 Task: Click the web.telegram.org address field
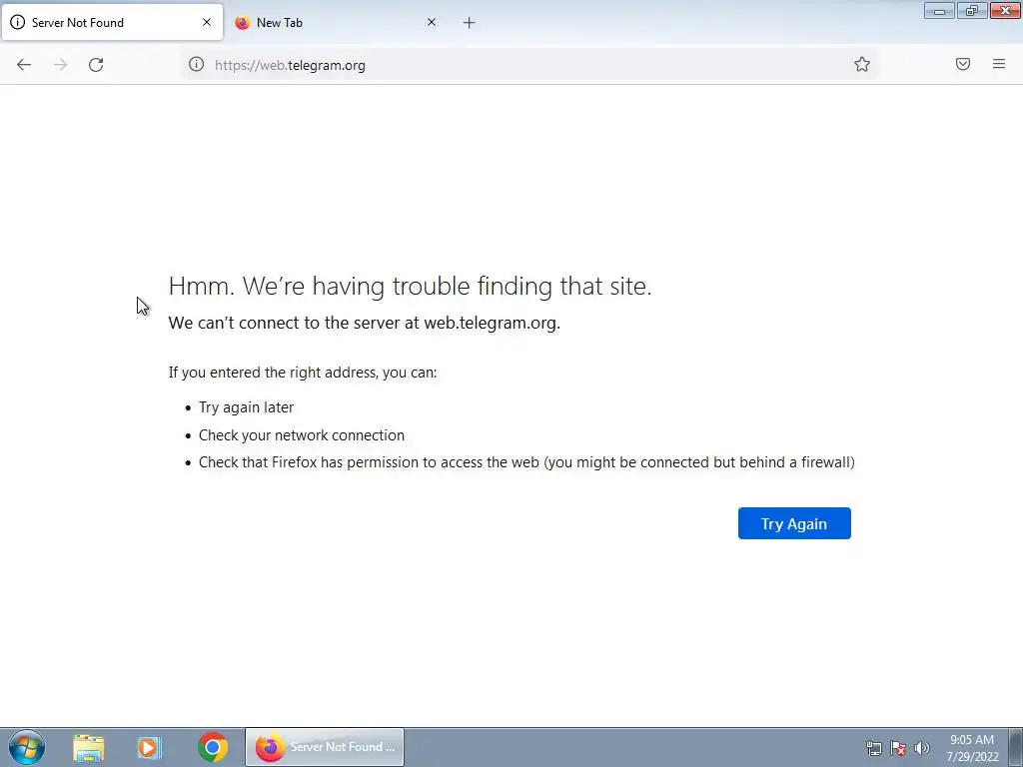(x=528, y=65)
